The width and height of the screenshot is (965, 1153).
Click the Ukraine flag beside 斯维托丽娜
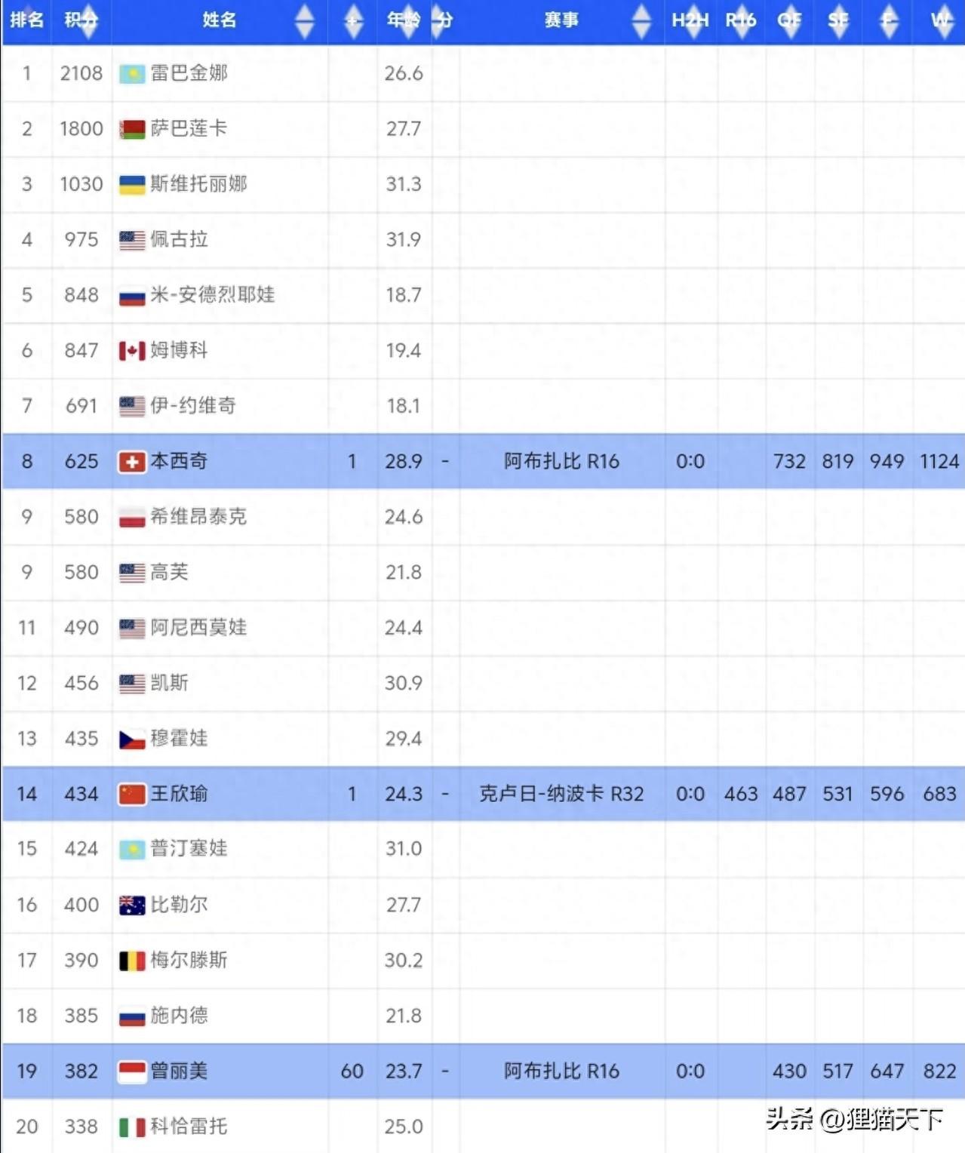132,185
